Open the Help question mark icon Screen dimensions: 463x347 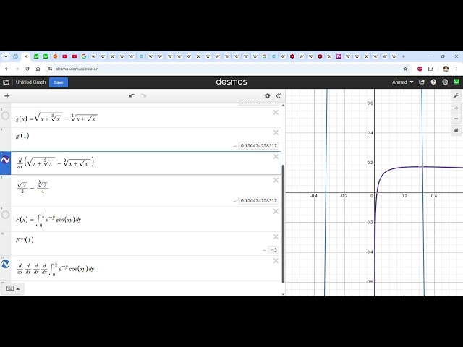[x=433, y=82]
